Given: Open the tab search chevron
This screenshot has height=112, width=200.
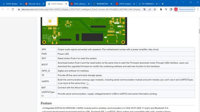Looking at the screenshot, I should coord(176,2).
